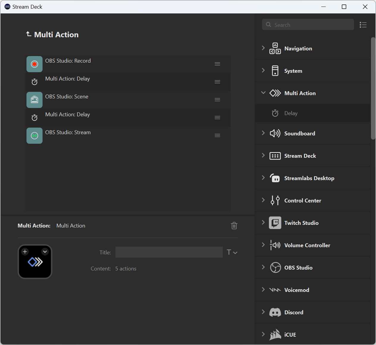Click the actions panel vertical scrollbar
Viewport: 376px width, 345px height.
click(x=373, y=88)
